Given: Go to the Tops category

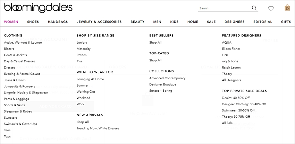Looking at the screenshot, I should point(7,136).
